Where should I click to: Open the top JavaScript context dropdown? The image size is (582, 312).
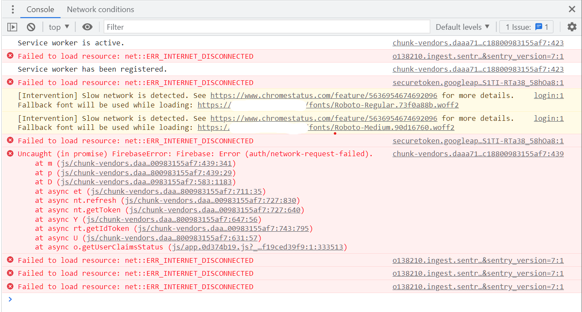(x=59, y=27)
